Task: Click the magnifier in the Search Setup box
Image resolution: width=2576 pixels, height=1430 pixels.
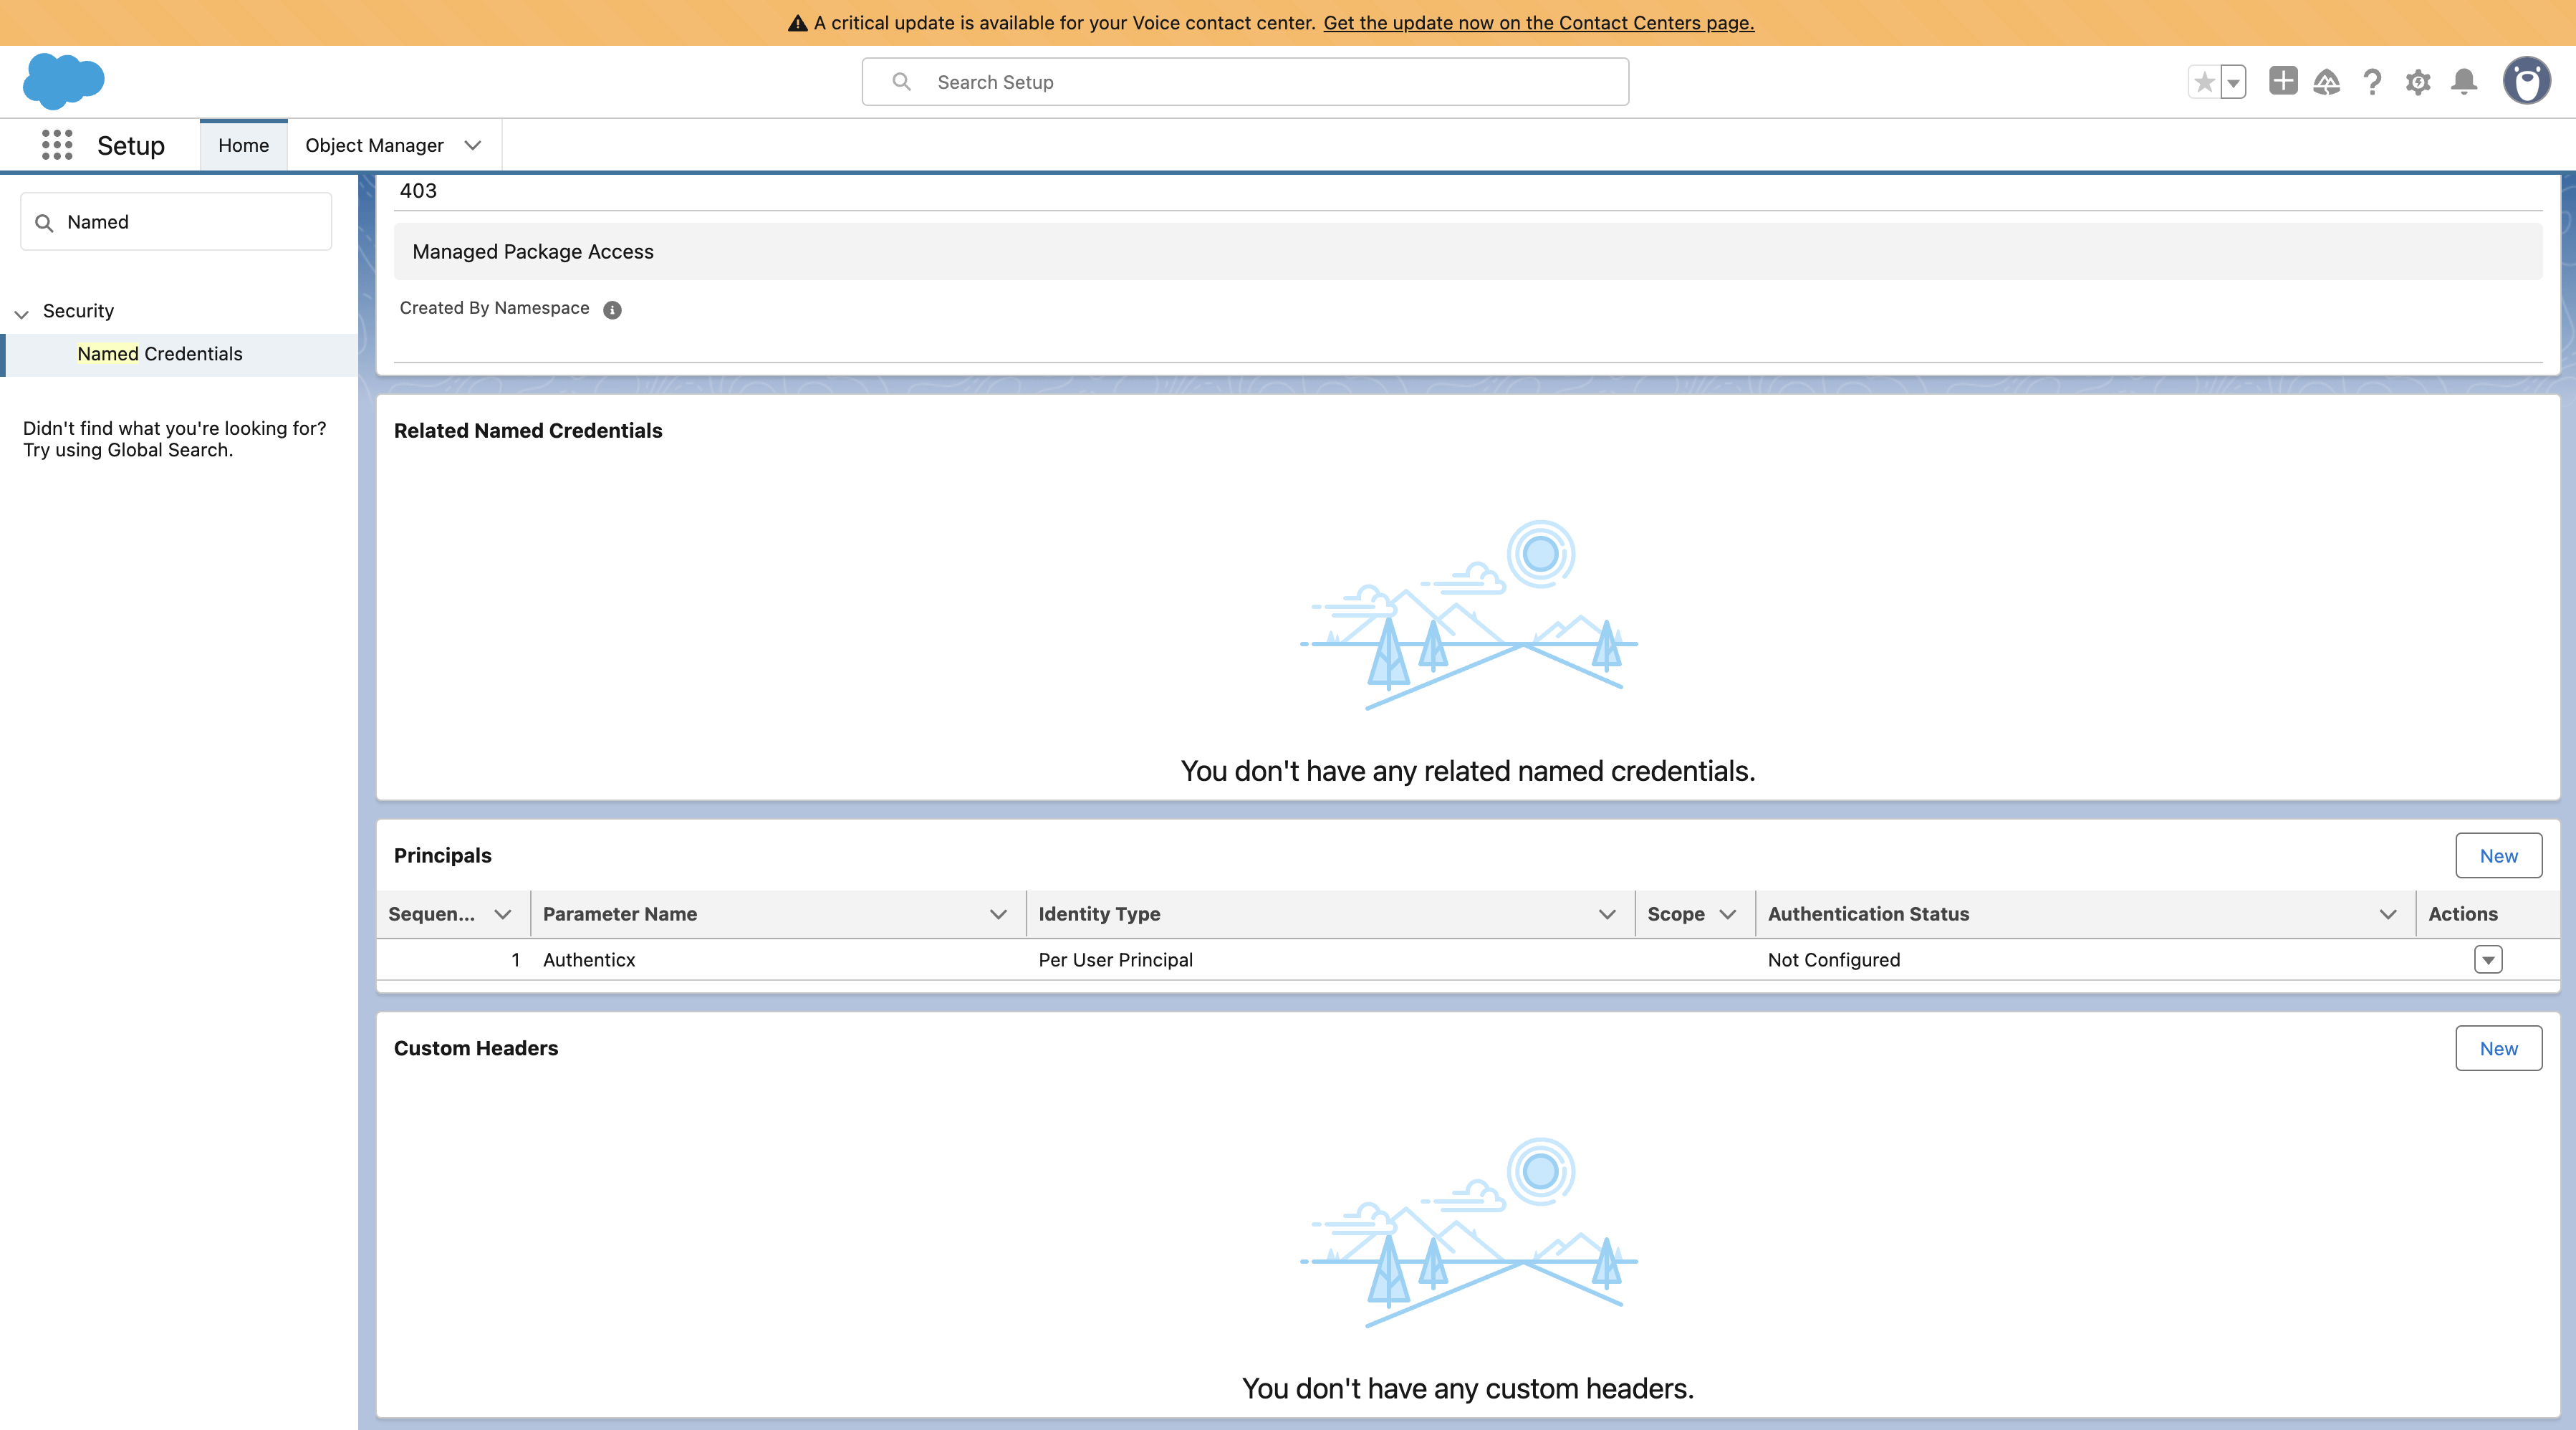Action: click(901, 82)
